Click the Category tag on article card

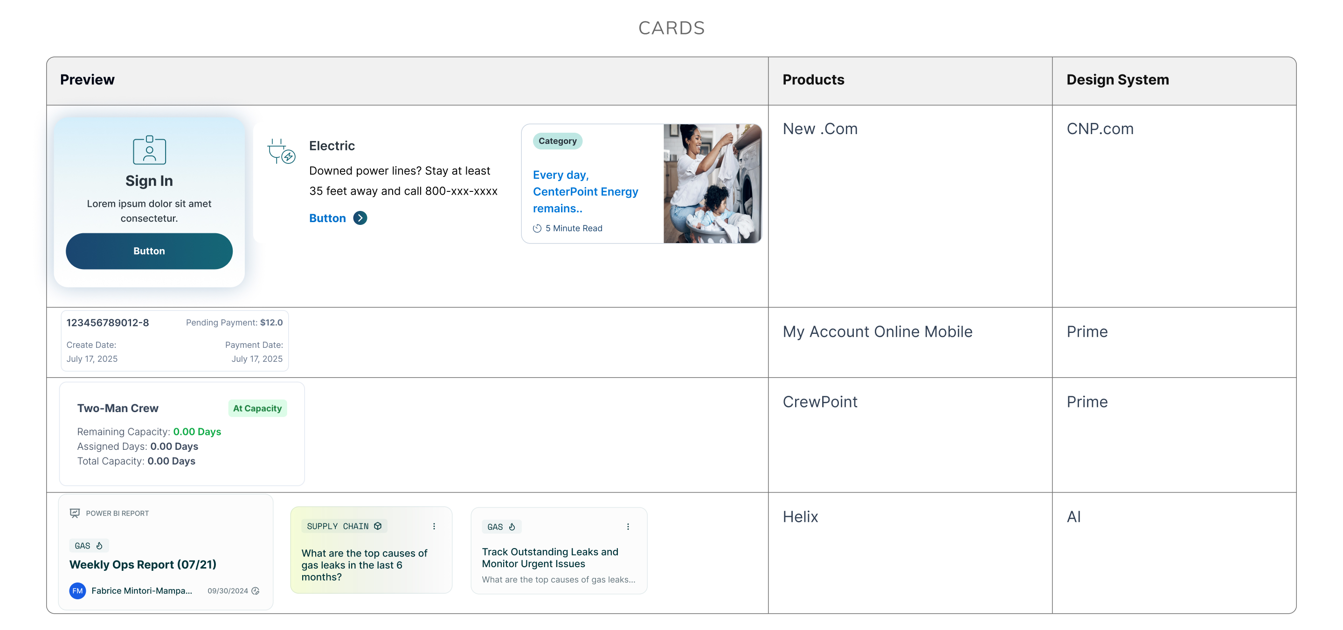[x=557, y=141]
